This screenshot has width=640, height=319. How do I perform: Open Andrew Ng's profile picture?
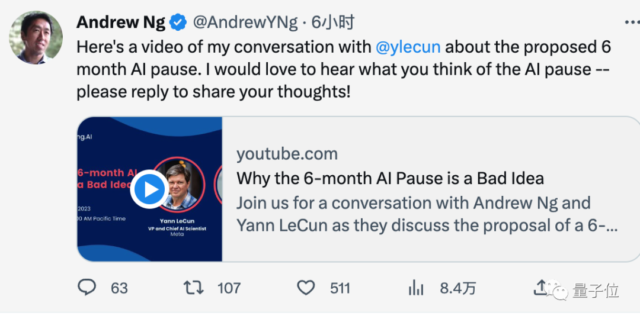[36, 37]
